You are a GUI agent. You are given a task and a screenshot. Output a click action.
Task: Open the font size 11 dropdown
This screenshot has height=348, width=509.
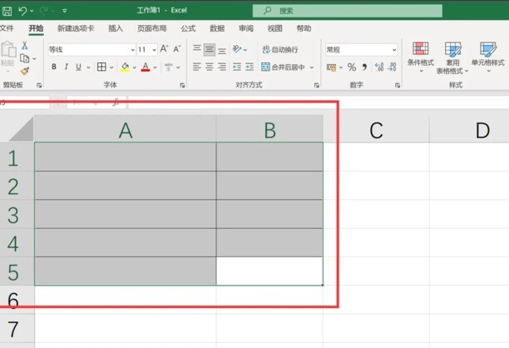tap(154, 50)
